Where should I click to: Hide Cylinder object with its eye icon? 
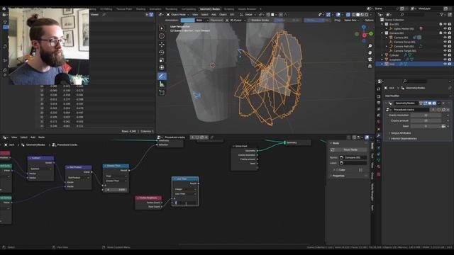click(445, 55)
